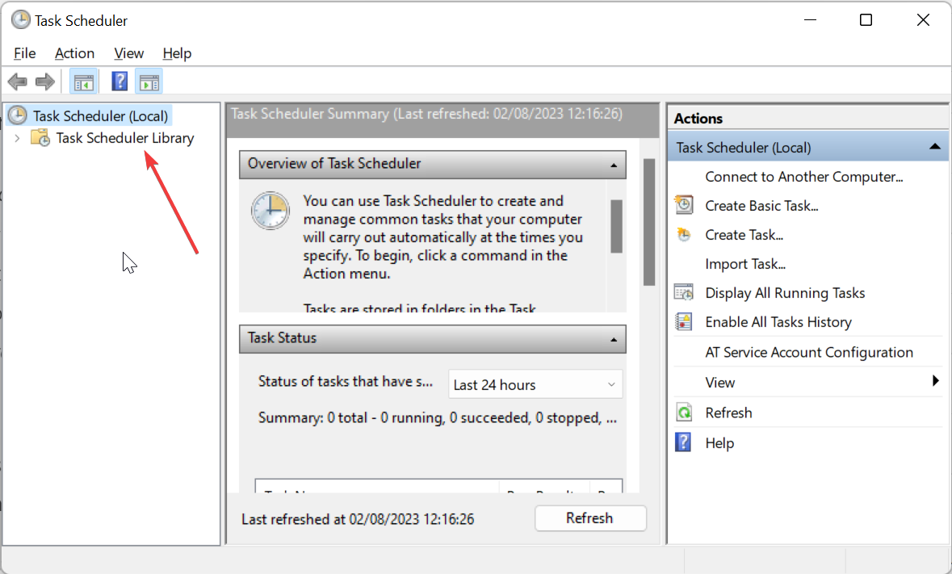
Task: Expand the Task Scheduler Library tree node
Action: [x=17, y=138]
